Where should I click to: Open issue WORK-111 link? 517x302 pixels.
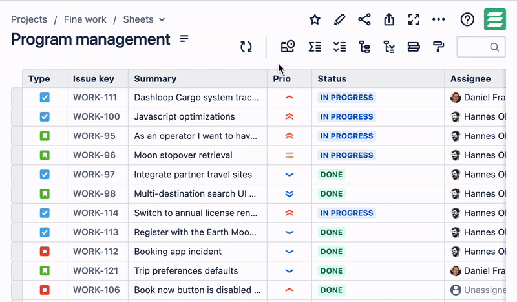95,98
